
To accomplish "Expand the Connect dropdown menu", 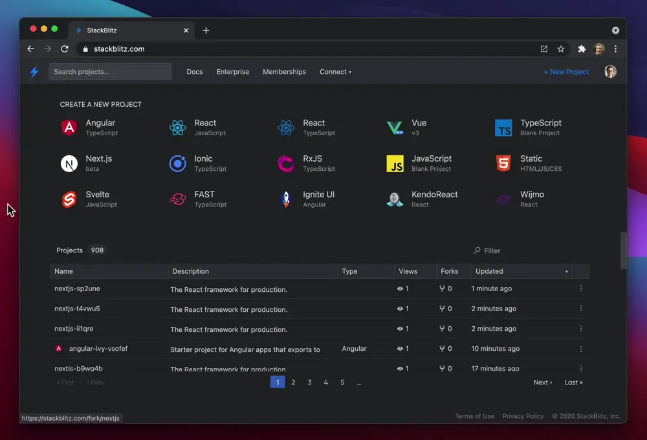I will tap(335, 72).
